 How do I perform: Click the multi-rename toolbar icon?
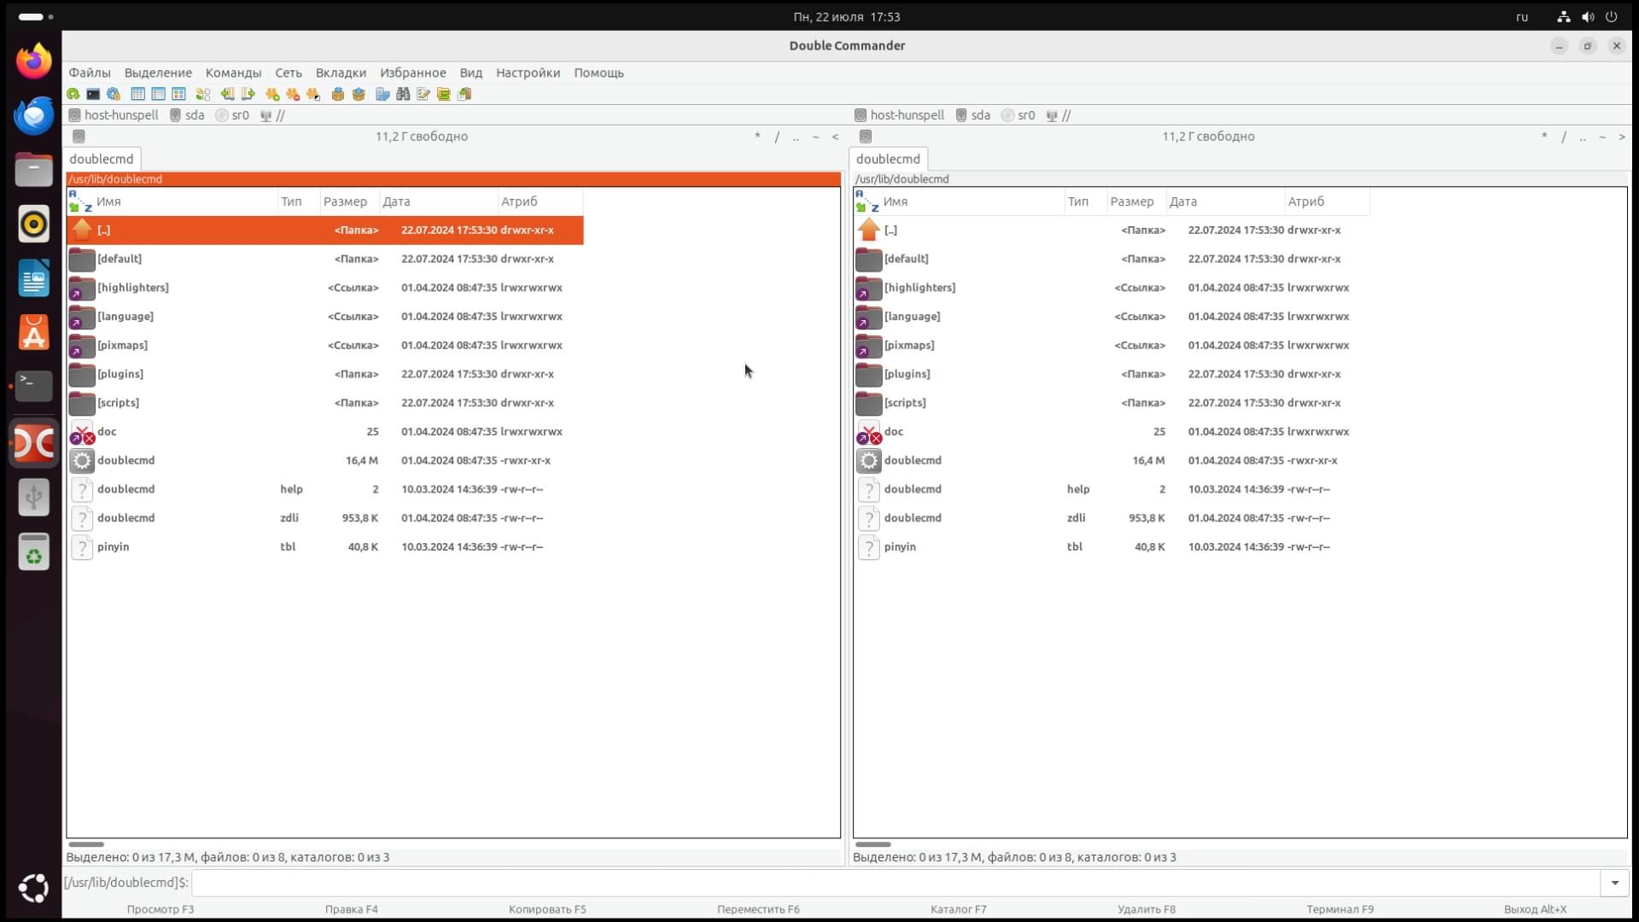click(382, 94)
